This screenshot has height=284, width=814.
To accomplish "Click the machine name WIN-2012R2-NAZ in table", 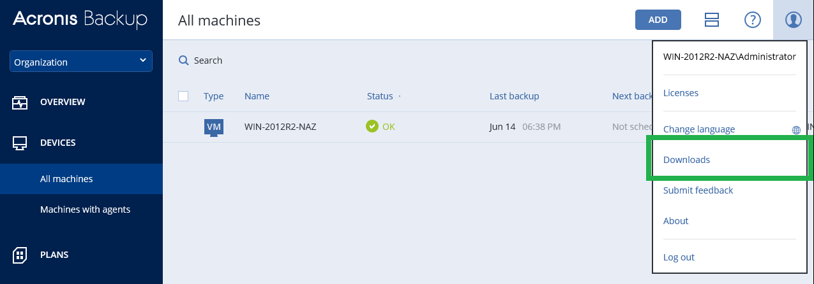I will click(x=280, y=127).
